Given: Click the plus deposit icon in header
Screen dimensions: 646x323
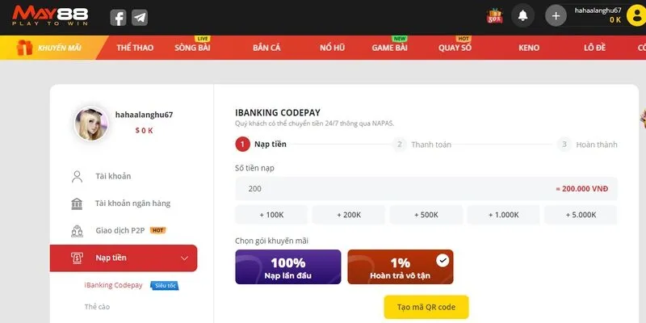Looking at the screenshot, I should pos(556,15).
